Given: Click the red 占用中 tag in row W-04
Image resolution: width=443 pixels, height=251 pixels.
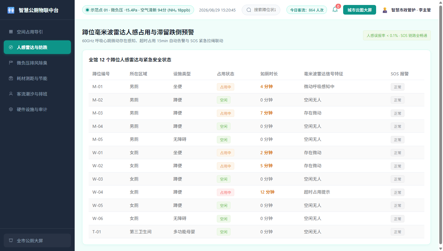Looking at the screenshot, I should (226, 192).
